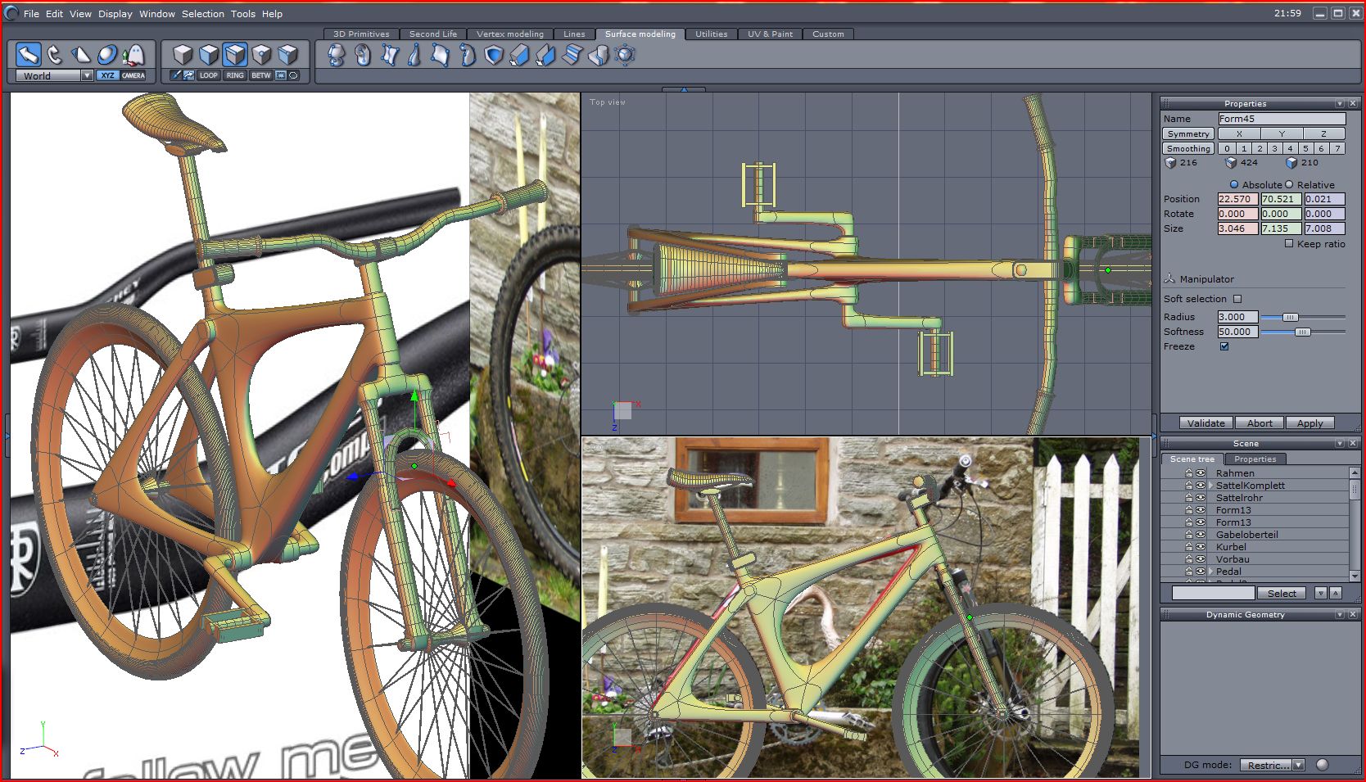Click the Select button in Scene panel
The image size is (1366, 782).
coord(1282,594)
